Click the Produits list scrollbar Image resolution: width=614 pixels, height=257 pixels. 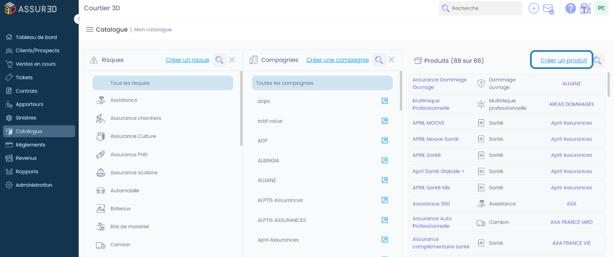(x=608, y=84)
